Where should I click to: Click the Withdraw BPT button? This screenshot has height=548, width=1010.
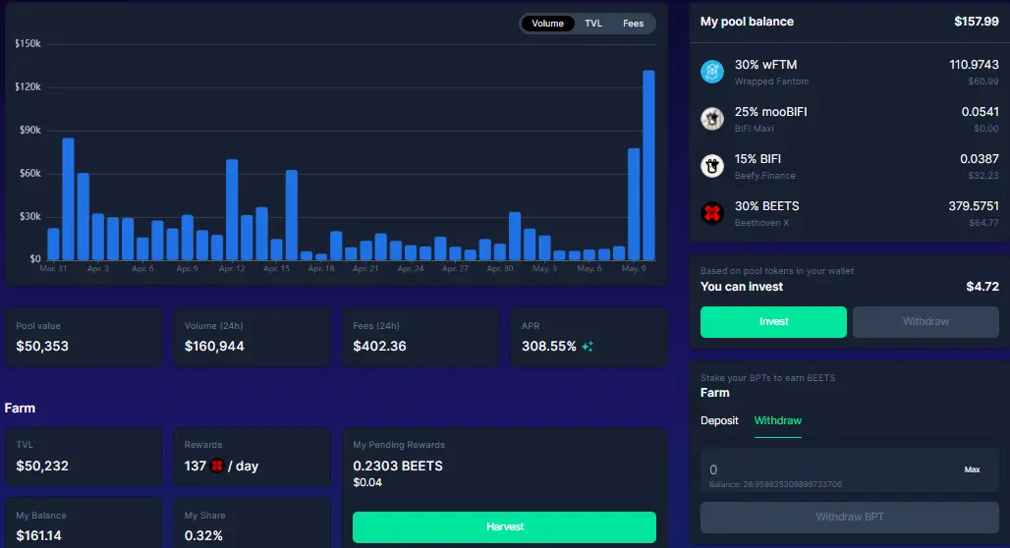850,518
